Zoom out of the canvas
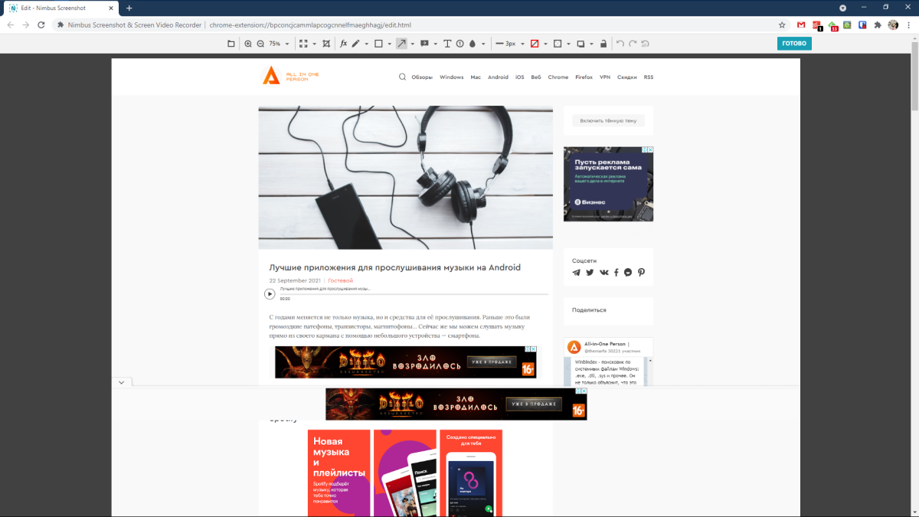The image size is (919, 517). 260,44
